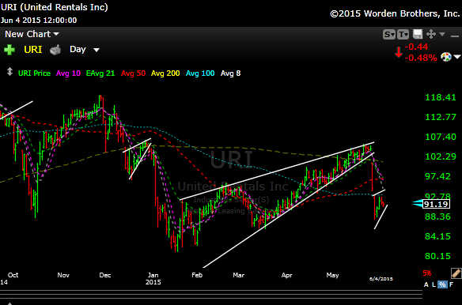Open the Day timeframe dropdown

tap(85, 49)
